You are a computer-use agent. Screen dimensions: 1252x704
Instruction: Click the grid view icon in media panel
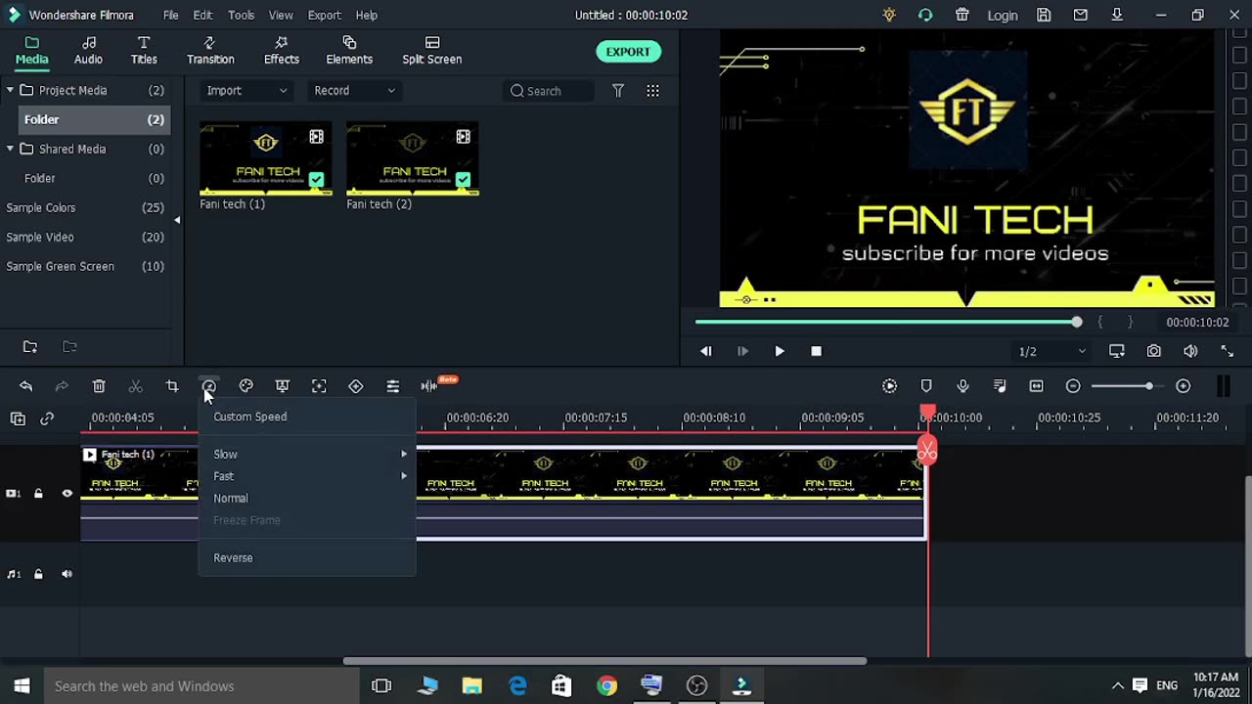pos(652,91)
